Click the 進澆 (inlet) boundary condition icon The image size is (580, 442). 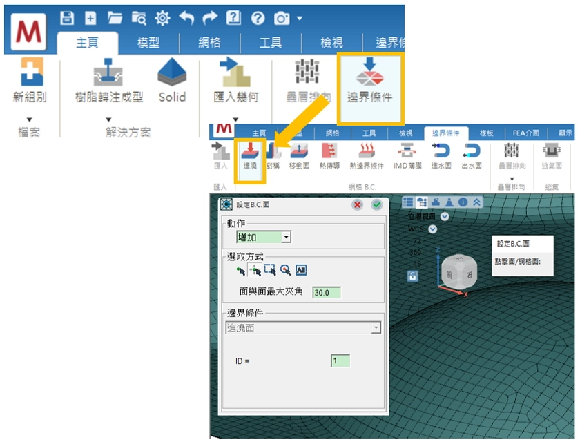[249, 155]
